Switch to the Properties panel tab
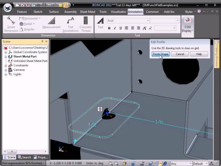 click(41, 157)
